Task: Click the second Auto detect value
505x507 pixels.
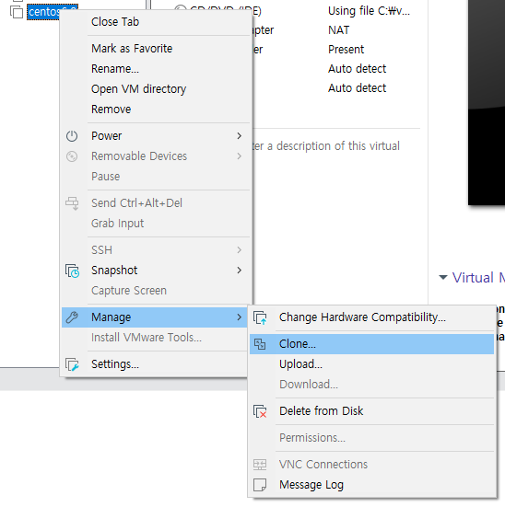Action: (357, 88)
